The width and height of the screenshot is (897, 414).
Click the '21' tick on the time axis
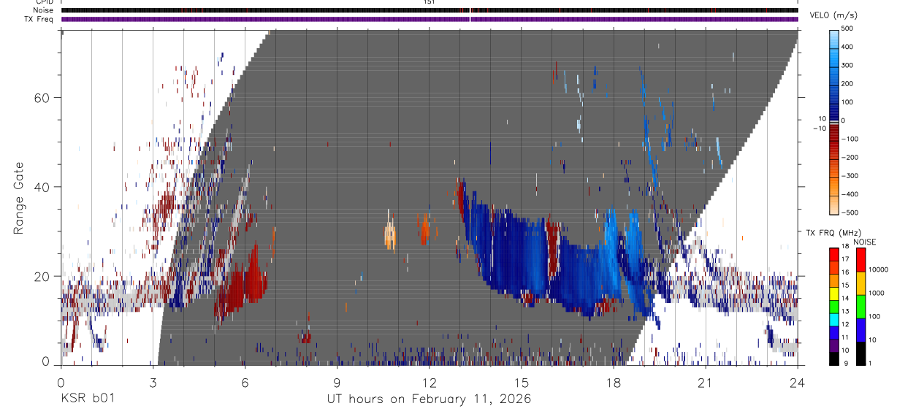(x=706, y=383)
